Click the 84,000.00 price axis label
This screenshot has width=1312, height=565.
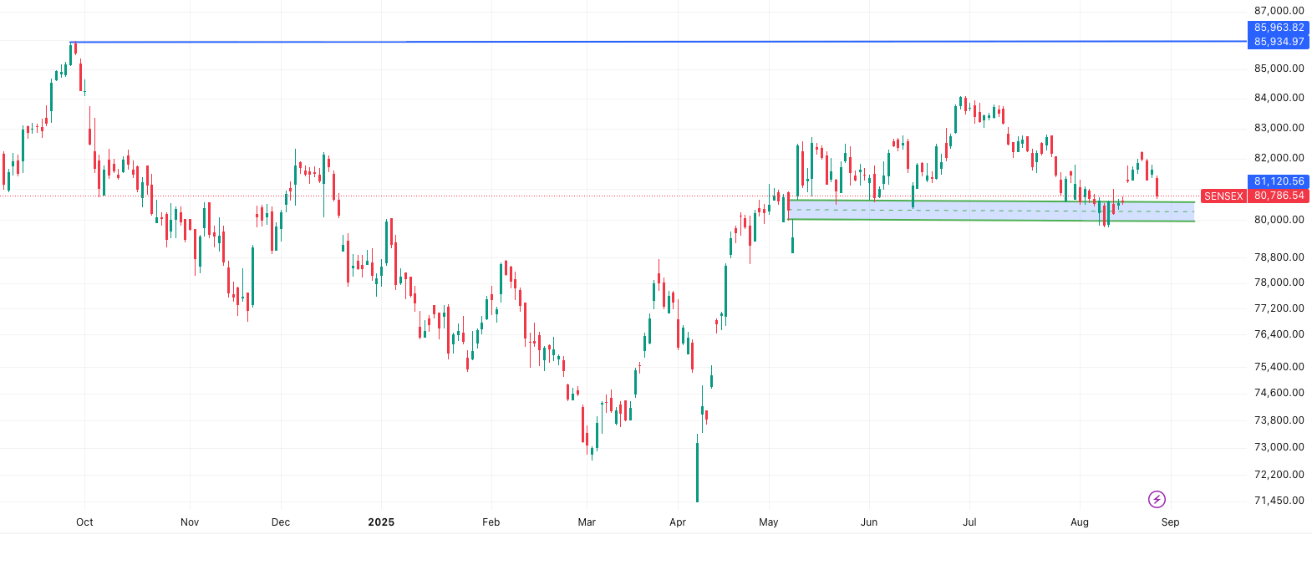[x=1279, y=98]
